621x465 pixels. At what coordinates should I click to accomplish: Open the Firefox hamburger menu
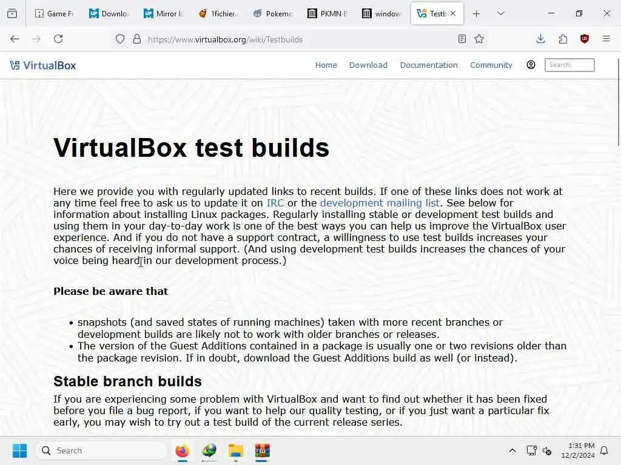point(606,39)
